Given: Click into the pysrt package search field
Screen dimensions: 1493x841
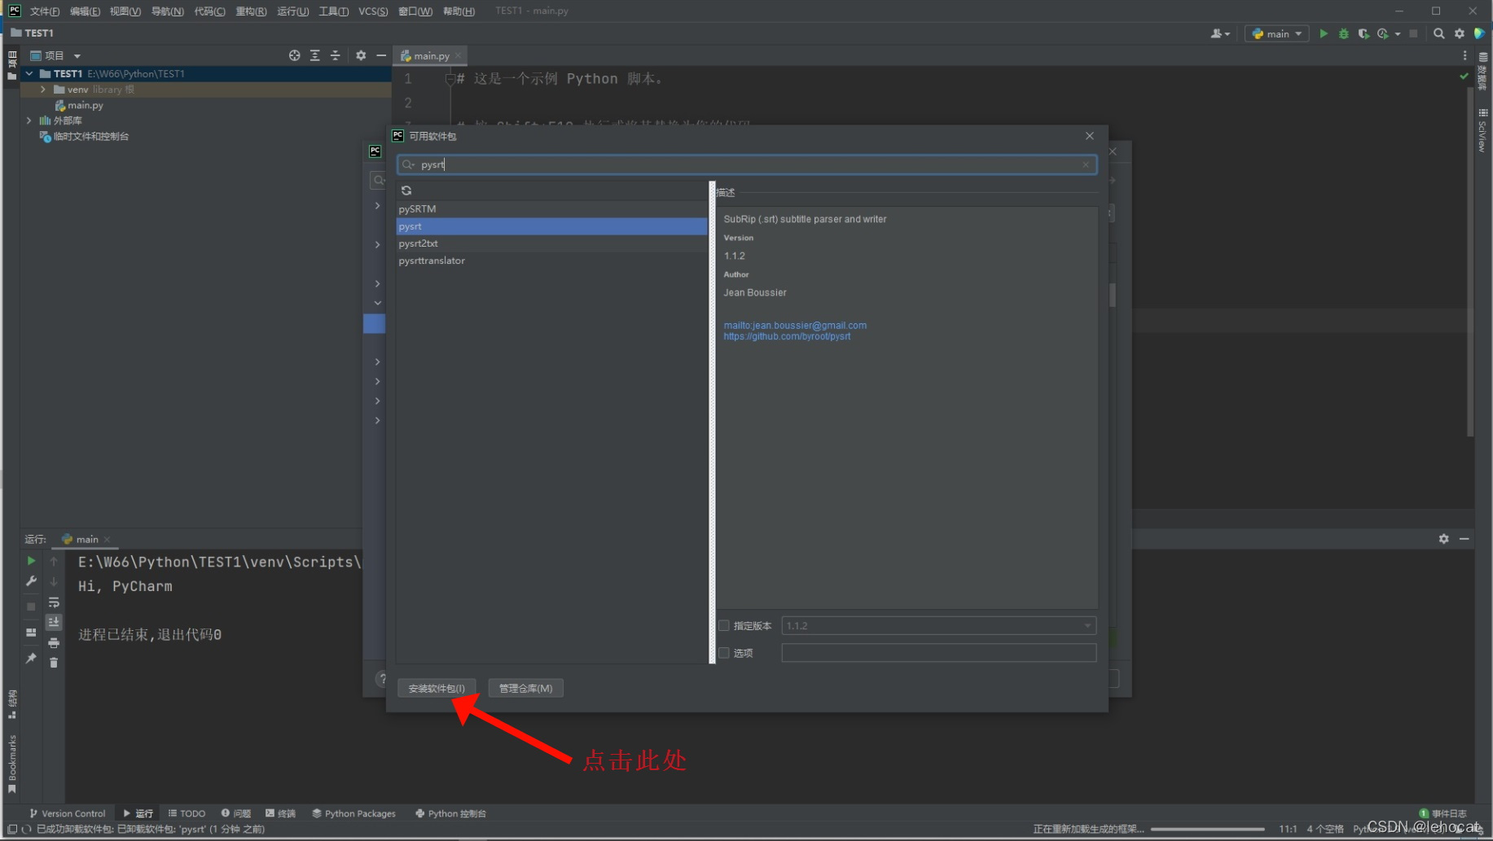Looking at the screenshot, I should (x=747, y=164).
